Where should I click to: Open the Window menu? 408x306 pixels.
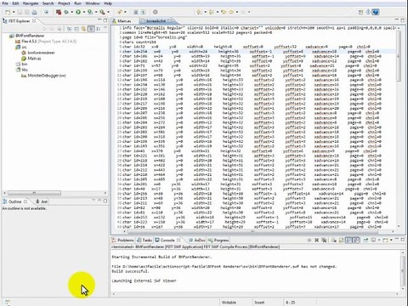[x=93, y=3]
